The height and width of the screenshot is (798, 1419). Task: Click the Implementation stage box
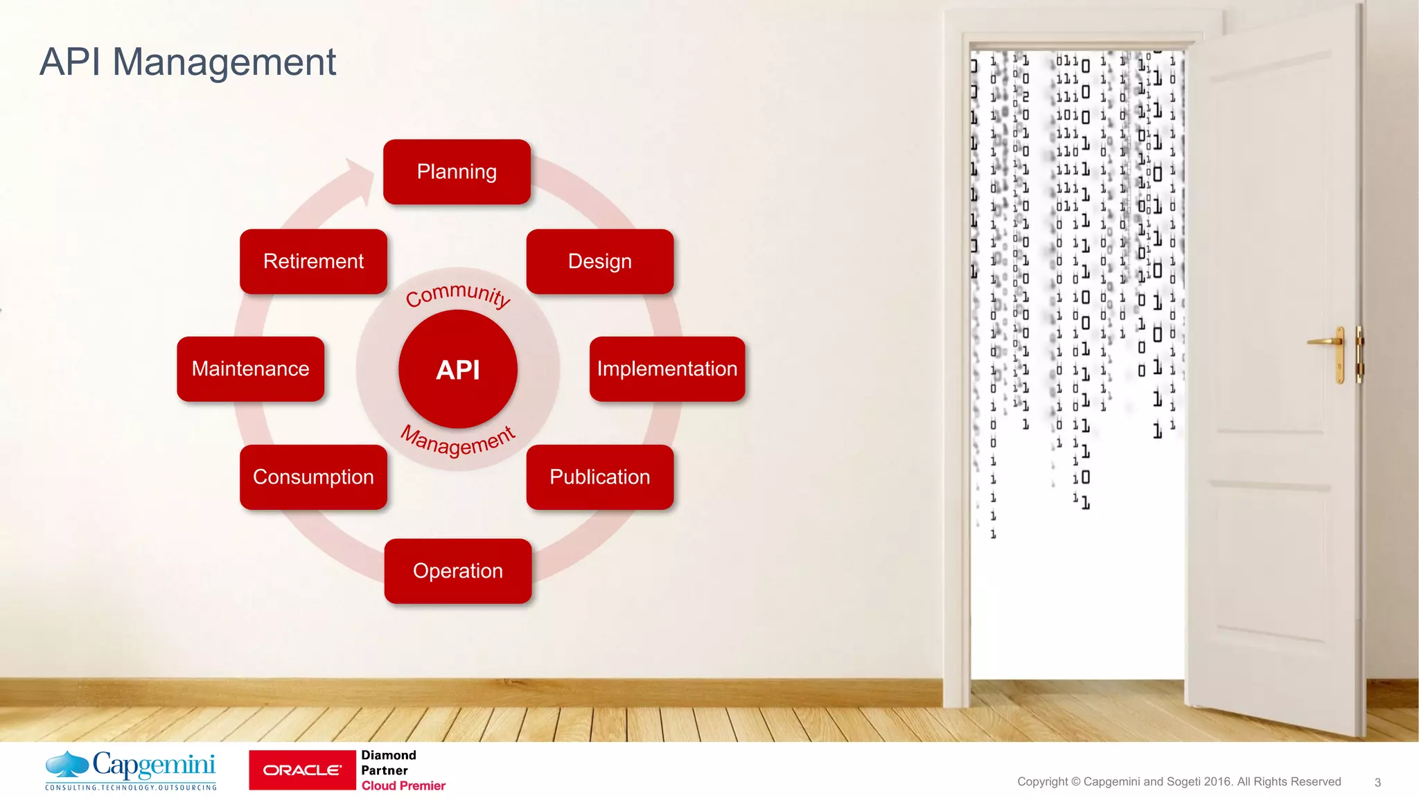(667, 369)
